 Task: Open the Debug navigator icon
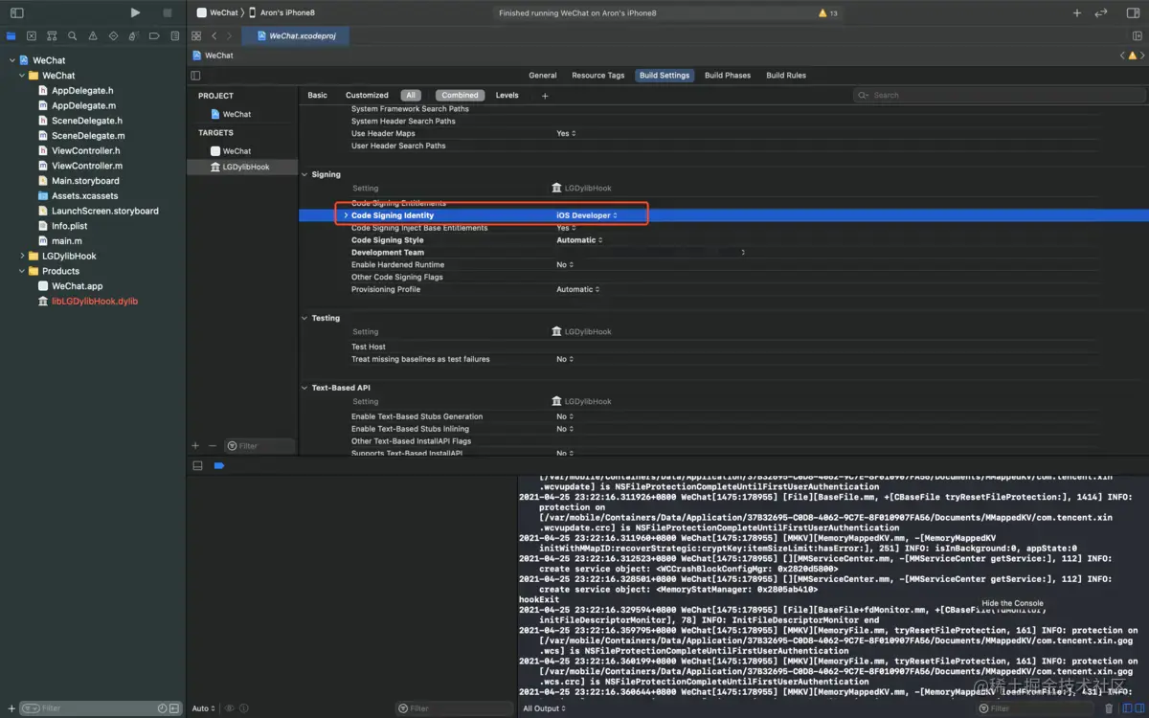[134, 35]
